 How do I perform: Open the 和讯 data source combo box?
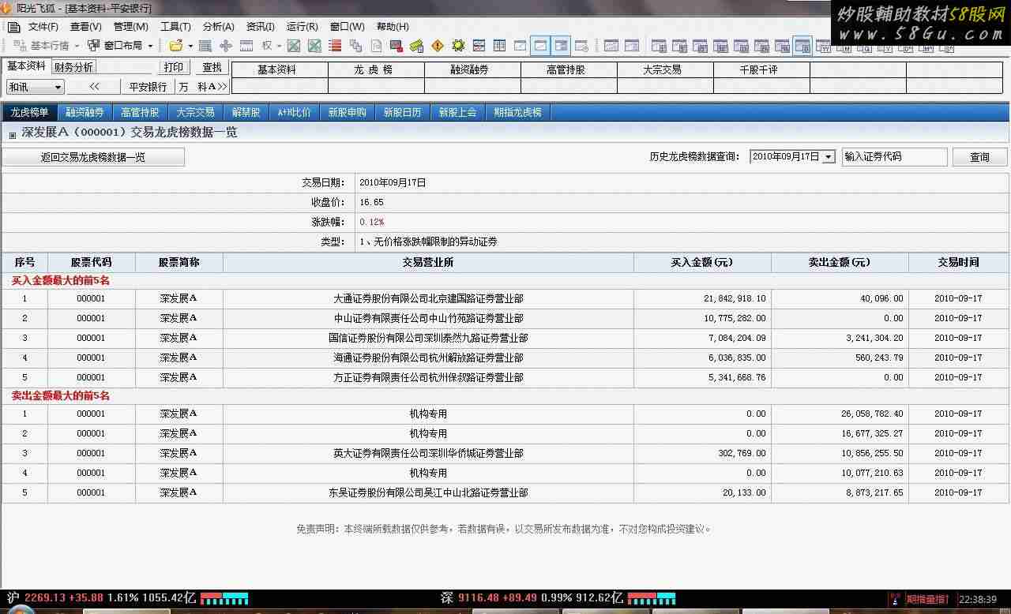click(x=36, y=87)
